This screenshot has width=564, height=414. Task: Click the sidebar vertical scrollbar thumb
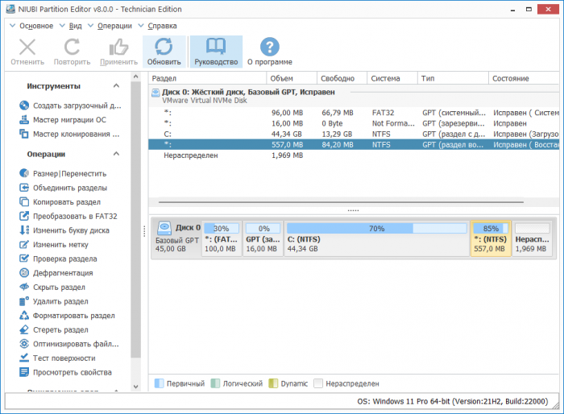coord(135,219)
